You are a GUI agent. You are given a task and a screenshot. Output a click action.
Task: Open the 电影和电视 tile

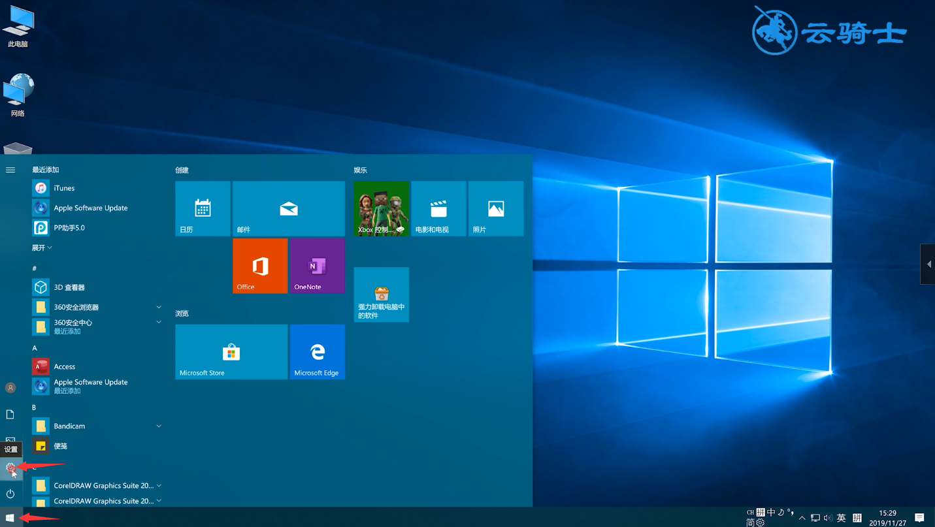[x=438, y=209]
